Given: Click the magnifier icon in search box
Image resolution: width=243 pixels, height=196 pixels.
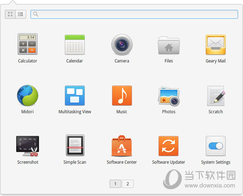Looking at the screenshot, I should coord(36,14).
